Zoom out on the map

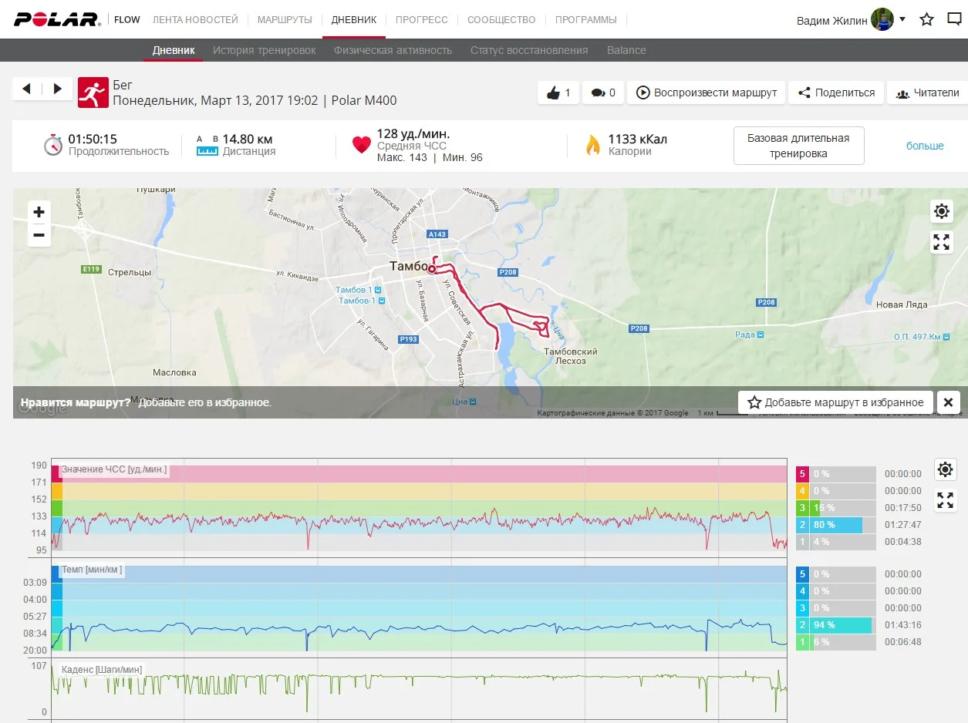click(x=39, y=235)
